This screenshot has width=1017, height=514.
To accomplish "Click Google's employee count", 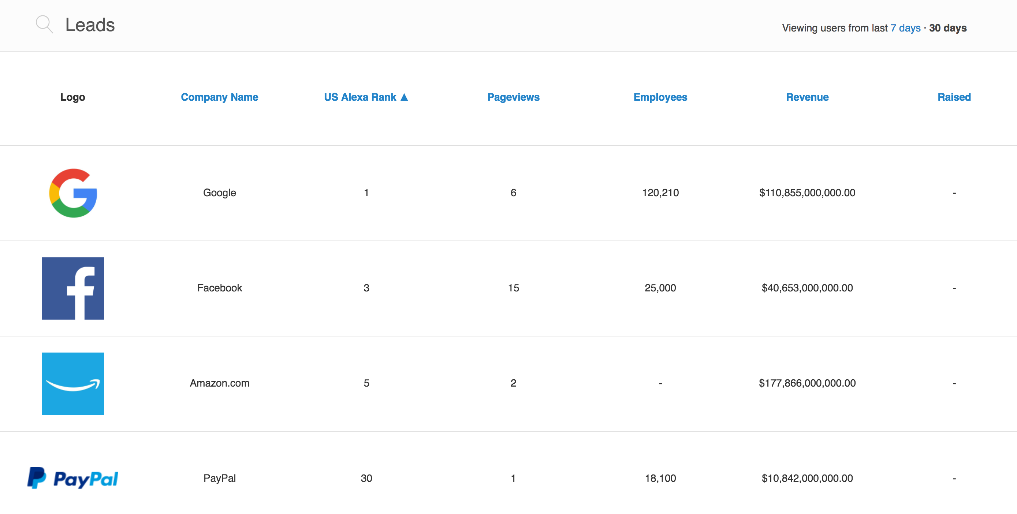I will [x=660, y=193].
